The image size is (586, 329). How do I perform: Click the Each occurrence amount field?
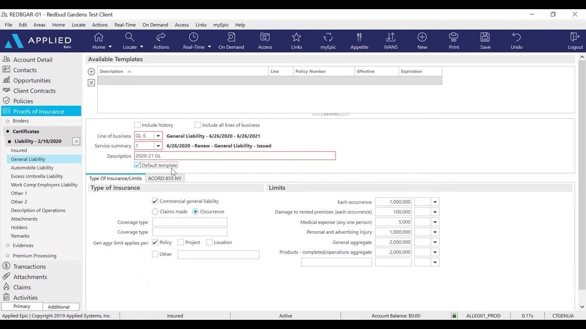(393, 202)
